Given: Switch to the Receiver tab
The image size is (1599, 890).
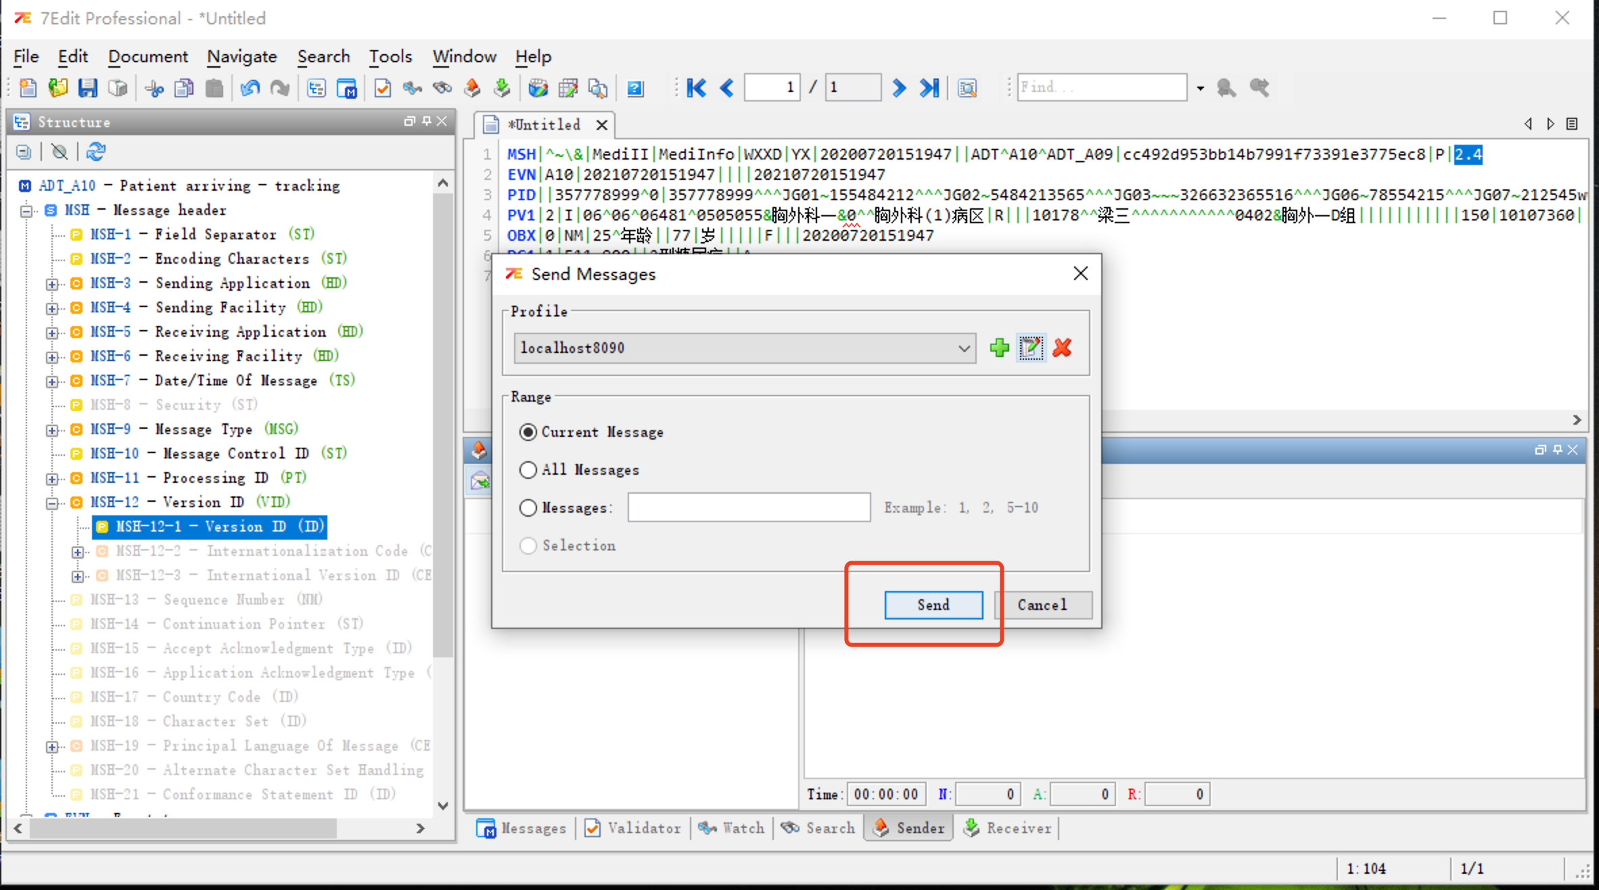Looking at the screenshot, I should (x=1008, y=828).
